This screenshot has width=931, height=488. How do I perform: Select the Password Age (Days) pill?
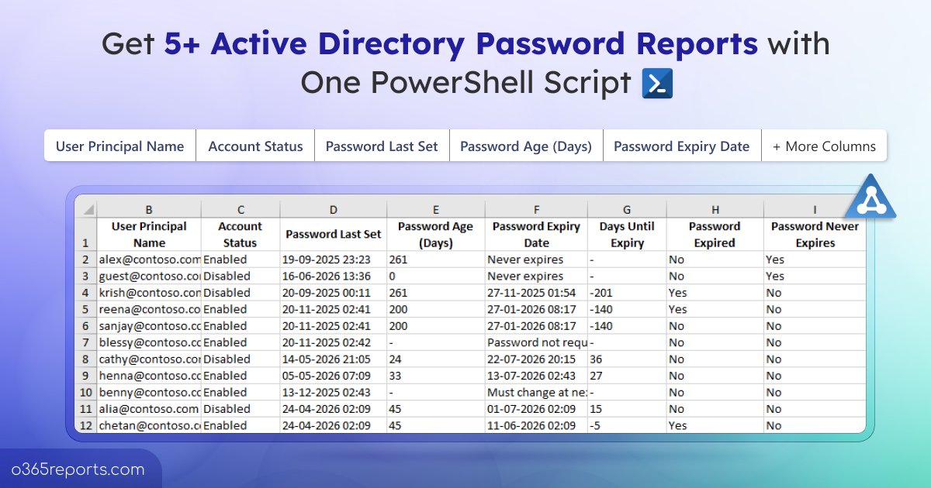[x=526, y=146]
